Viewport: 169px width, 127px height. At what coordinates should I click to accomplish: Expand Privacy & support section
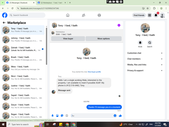(145, 70)
